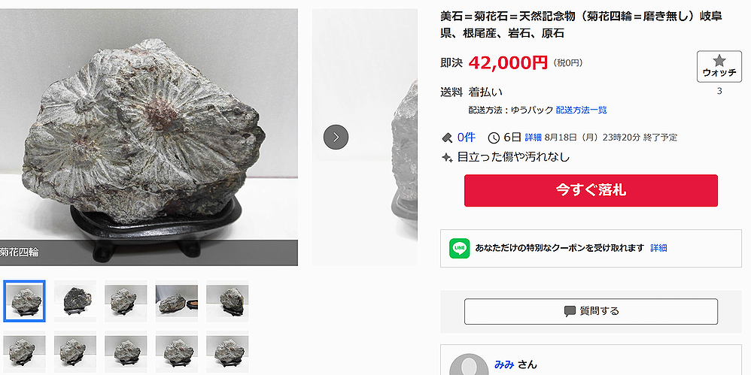The image size is (751, 375).
Task: Select the last thumbnail in second row
Action: point(227,352)
